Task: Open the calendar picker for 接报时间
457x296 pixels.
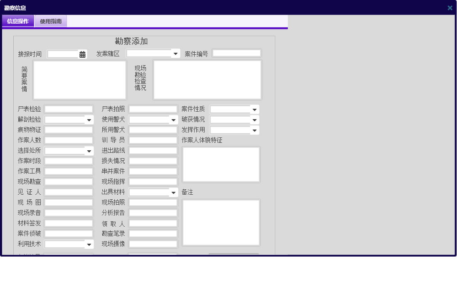Action: 82,54
